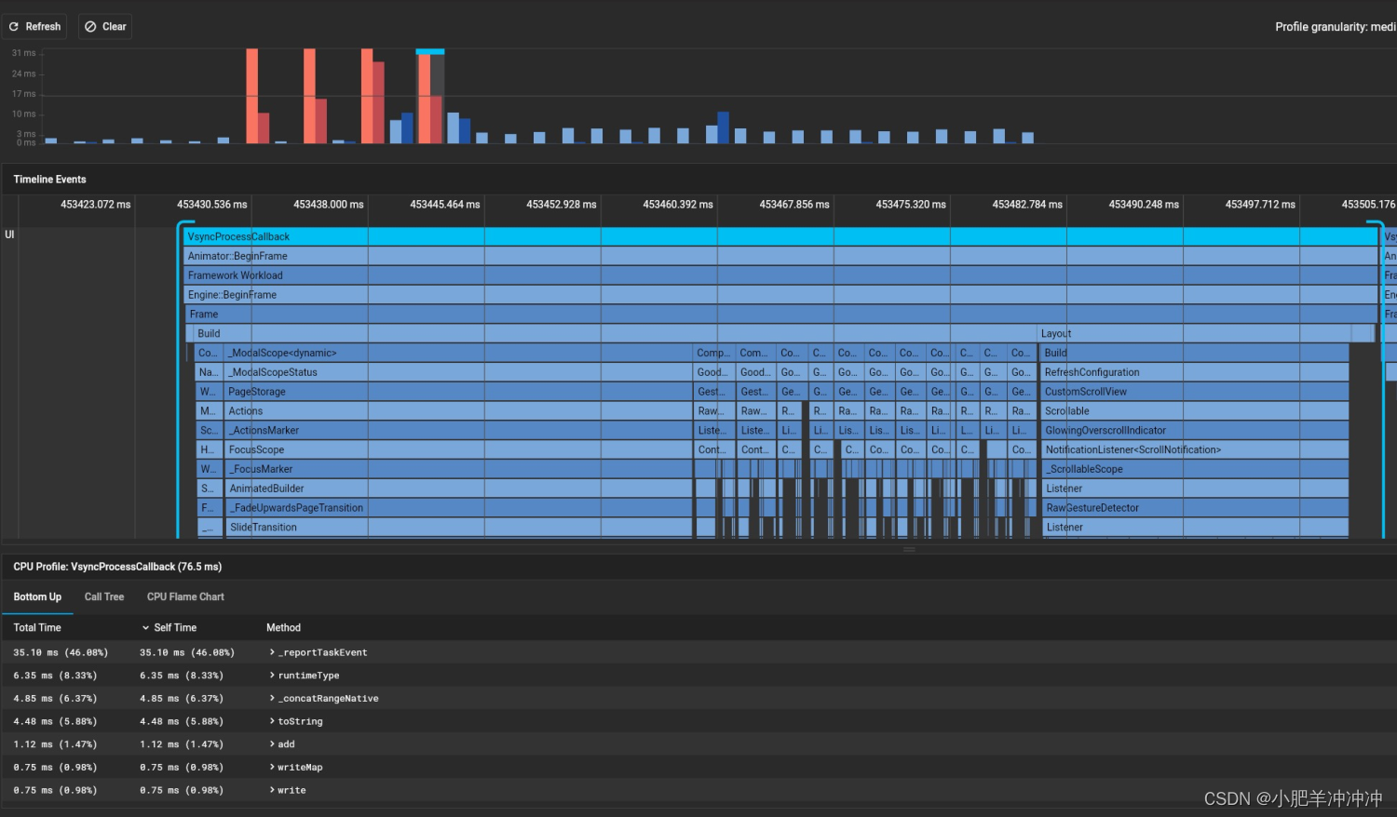Select the Framework Workload event bar
This screenshot has height=817, width=1397.
tap(780, 275)
